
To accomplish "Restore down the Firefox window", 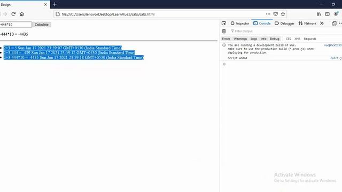I will (333, 4).
